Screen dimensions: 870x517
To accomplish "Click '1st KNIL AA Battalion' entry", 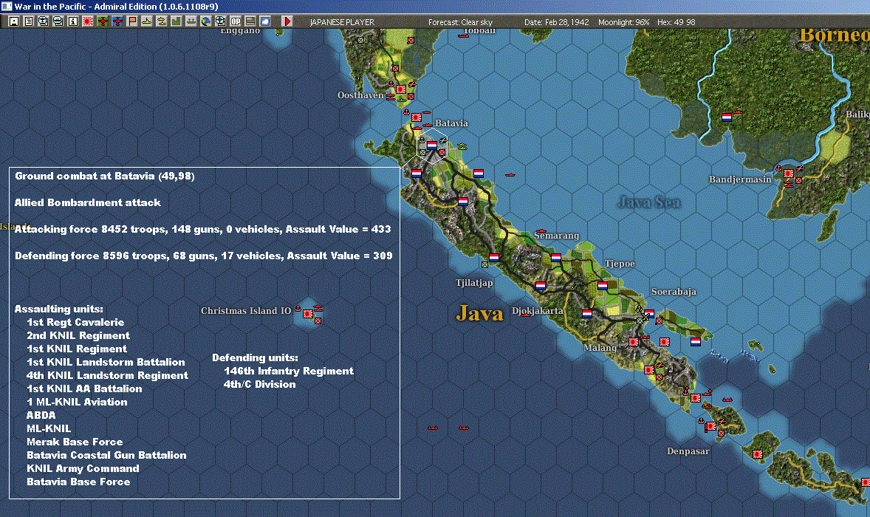I will pyautogui.click(x=84, y=389).
